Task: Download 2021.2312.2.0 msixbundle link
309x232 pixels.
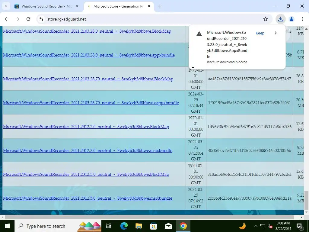Action: pos(88,150)
